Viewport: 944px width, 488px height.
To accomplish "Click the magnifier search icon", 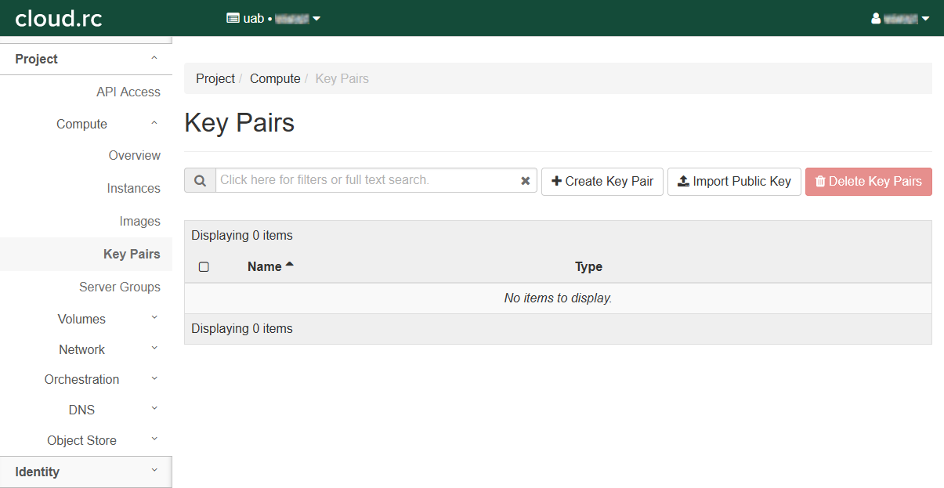I will point(200,181).
